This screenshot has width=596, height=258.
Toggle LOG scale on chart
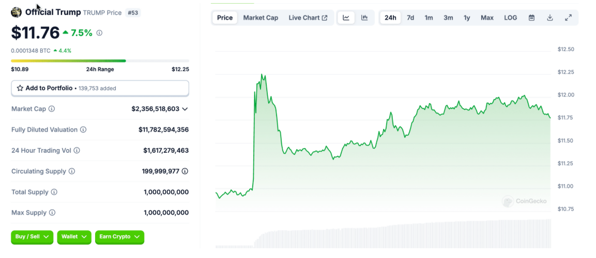[511, 18]
